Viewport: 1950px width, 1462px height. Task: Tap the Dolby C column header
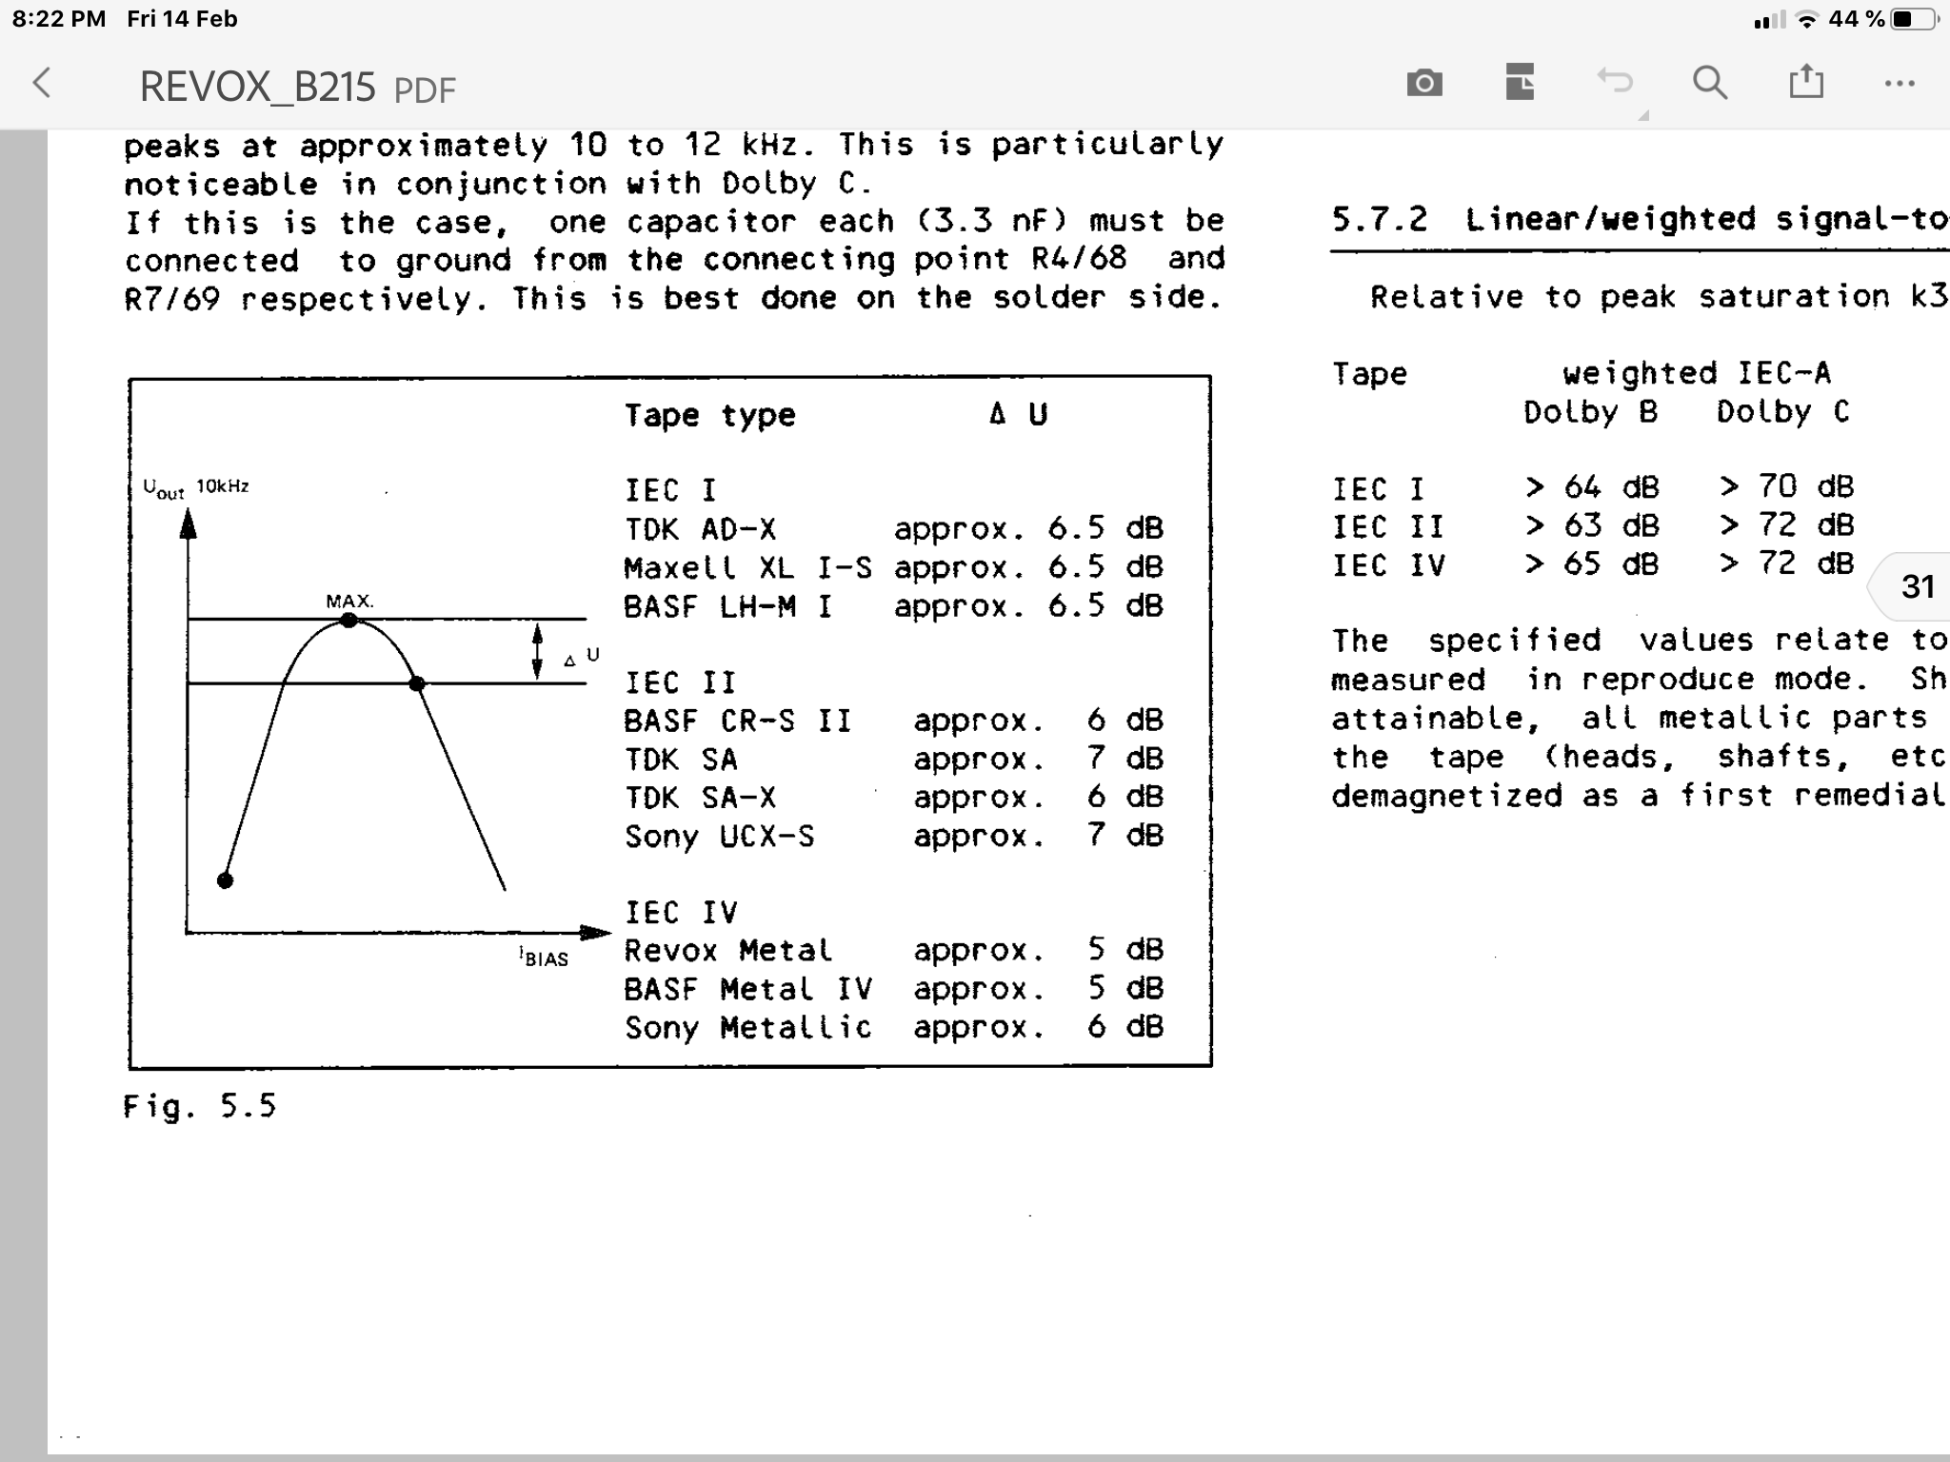pyautogui.click(x=1782, y=412)
